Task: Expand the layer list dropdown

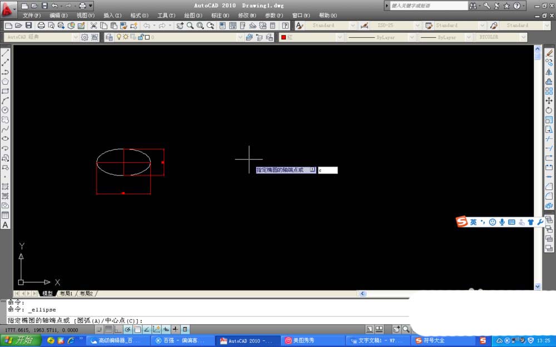Action: tap(240, 37)
